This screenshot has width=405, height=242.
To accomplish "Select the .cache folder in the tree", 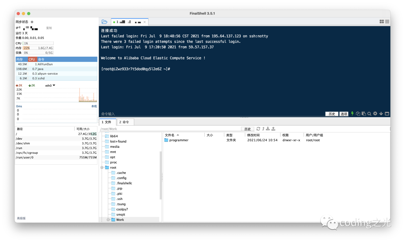I will [x=118, y=173].
